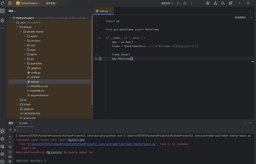Close the main run tab
The image size is (256, 164).
coord(31,123)
